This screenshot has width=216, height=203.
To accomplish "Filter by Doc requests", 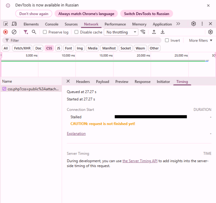I will point(38,48).
